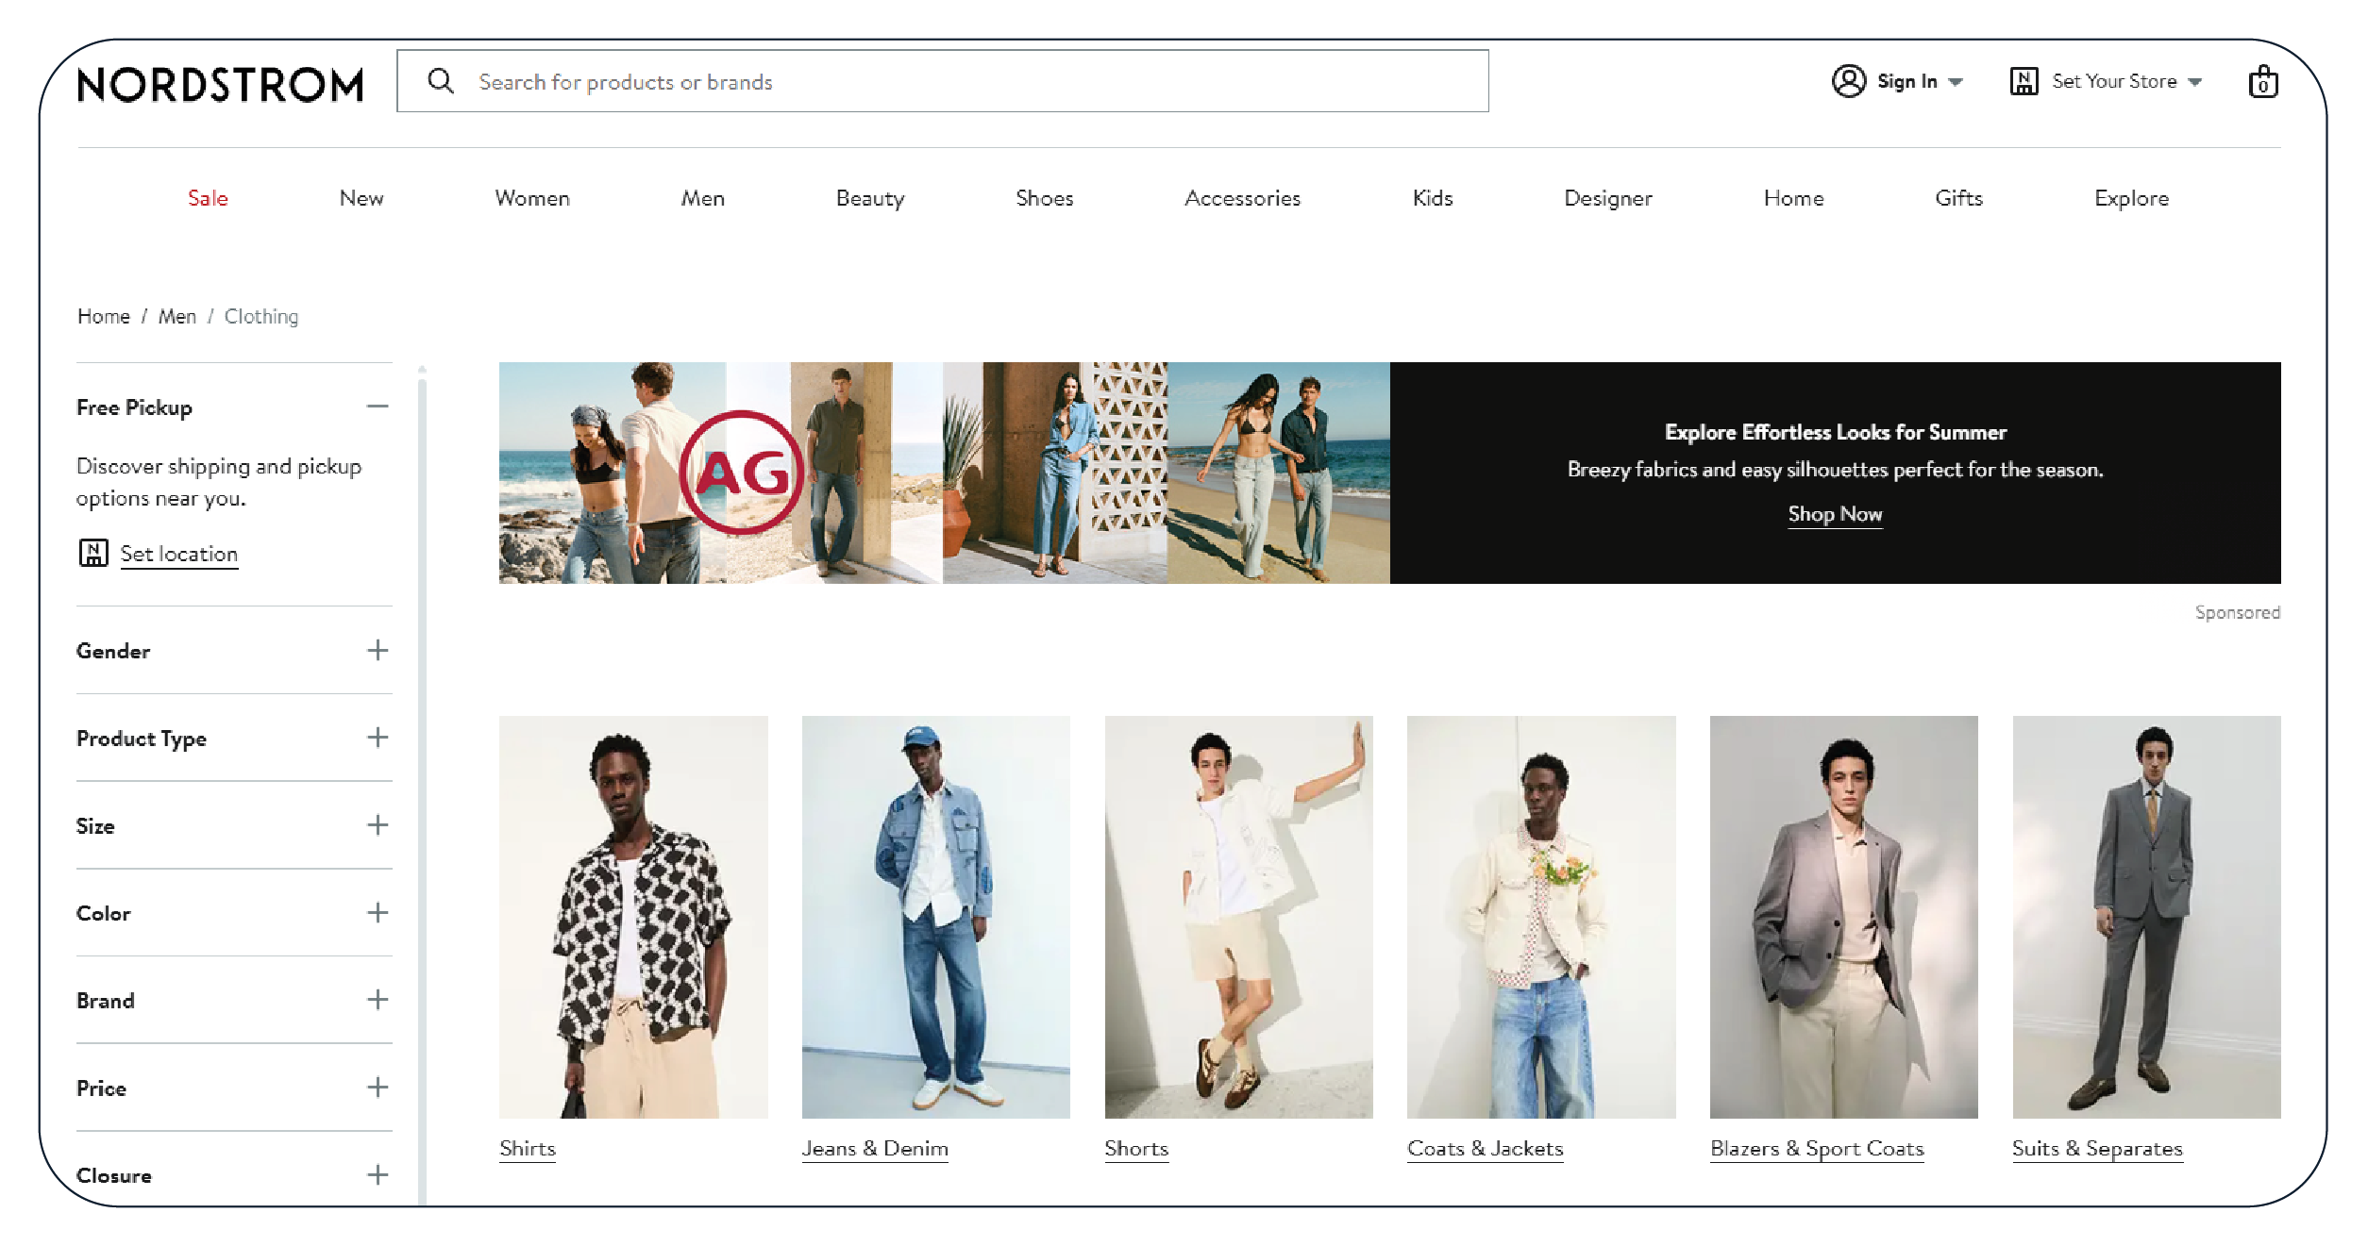Image resolution: width=2368 pixels, height=1246 pixels.
Task: Open the Jeans & Denim category link
Action: pos(875,1149)
